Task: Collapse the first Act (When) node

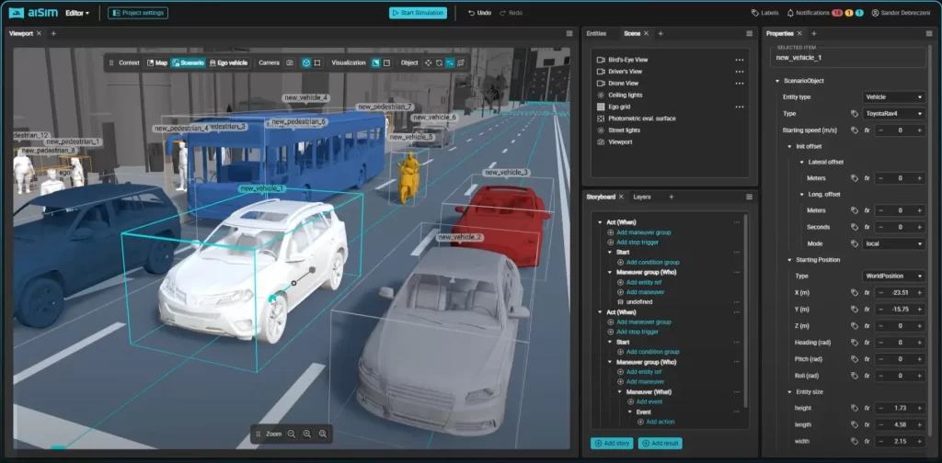Action: tap(600, 222)
